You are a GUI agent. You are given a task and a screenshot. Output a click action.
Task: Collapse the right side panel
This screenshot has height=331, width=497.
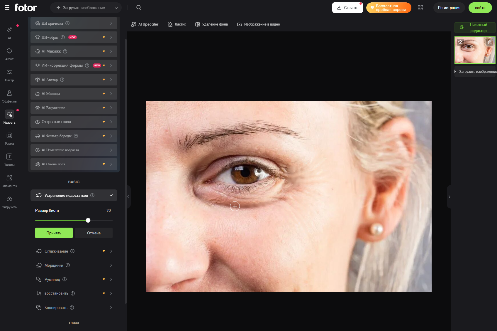coord(449,197)
